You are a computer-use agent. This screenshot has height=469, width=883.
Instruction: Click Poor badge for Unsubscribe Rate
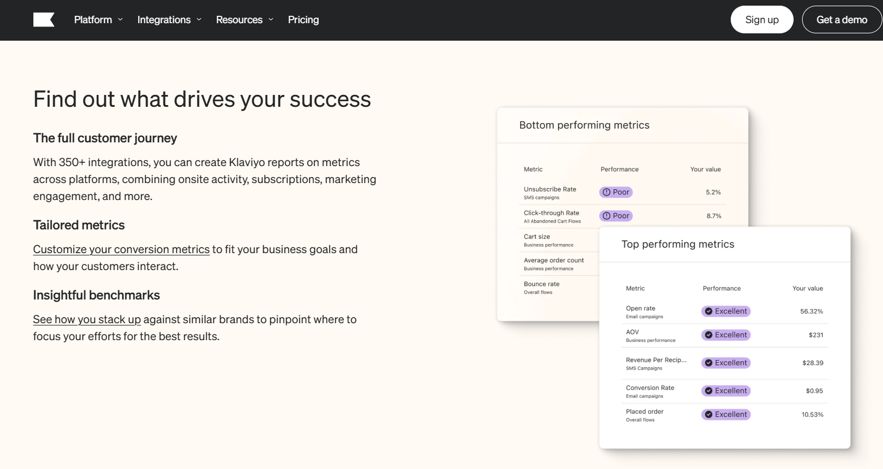click(616, 192)
